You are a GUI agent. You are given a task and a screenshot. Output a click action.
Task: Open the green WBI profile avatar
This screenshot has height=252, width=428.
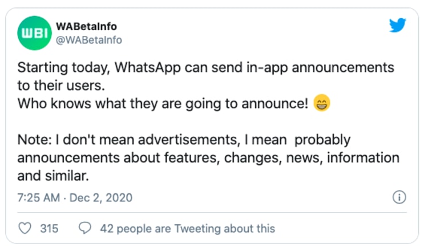(33, 33)
